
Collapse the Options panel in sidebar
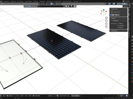click(x=111, y=18)
